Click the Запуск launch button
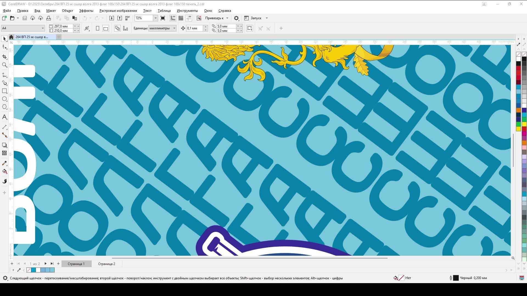This screenshot has height=296, width=527. pyautogui.click(x=256, y=18)
